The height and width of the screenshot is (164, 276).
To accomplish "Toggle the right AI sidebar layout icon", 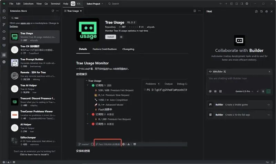I will coord(242,4).
